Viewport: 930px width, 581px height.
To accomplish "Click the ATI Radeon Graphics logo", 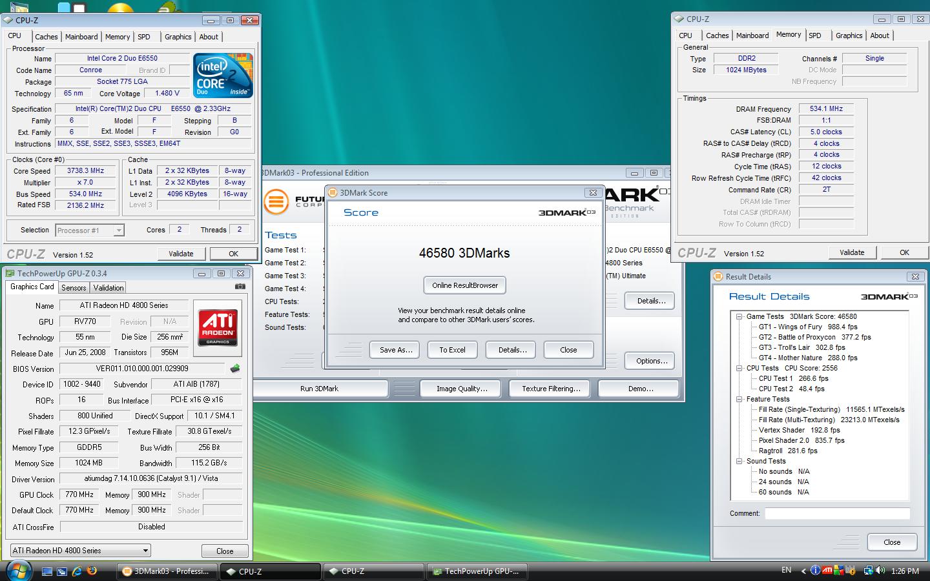I will pyautogui.click(x=218, y=327).
